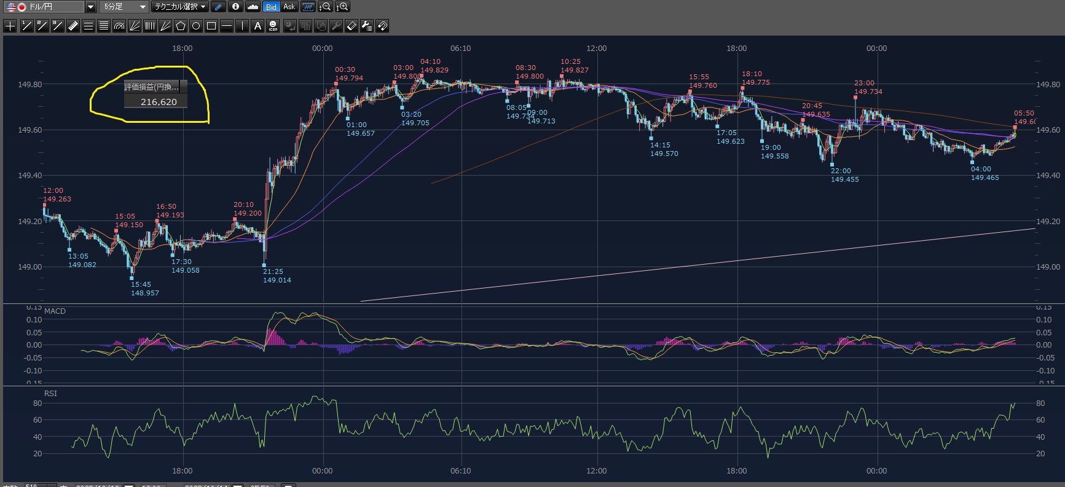Click the zoom in magnifier button

[x=342, y=7]
